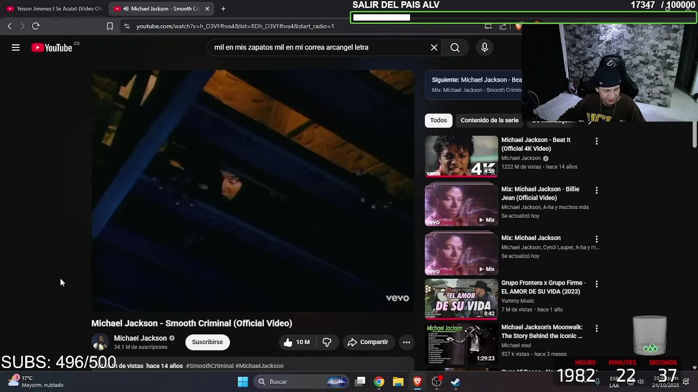The width and height of the screenshot is (698, 392).
Task: Click the Smooth Criminal video player
Action: (253, 191)
